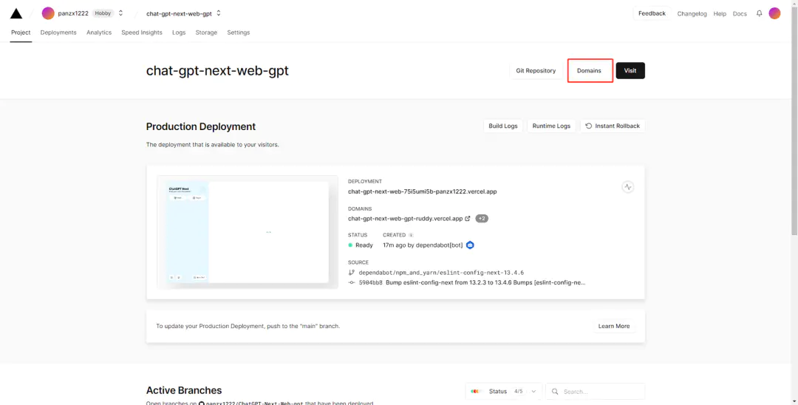
Task: Open the Speed Insights tab
Action: 142,33
